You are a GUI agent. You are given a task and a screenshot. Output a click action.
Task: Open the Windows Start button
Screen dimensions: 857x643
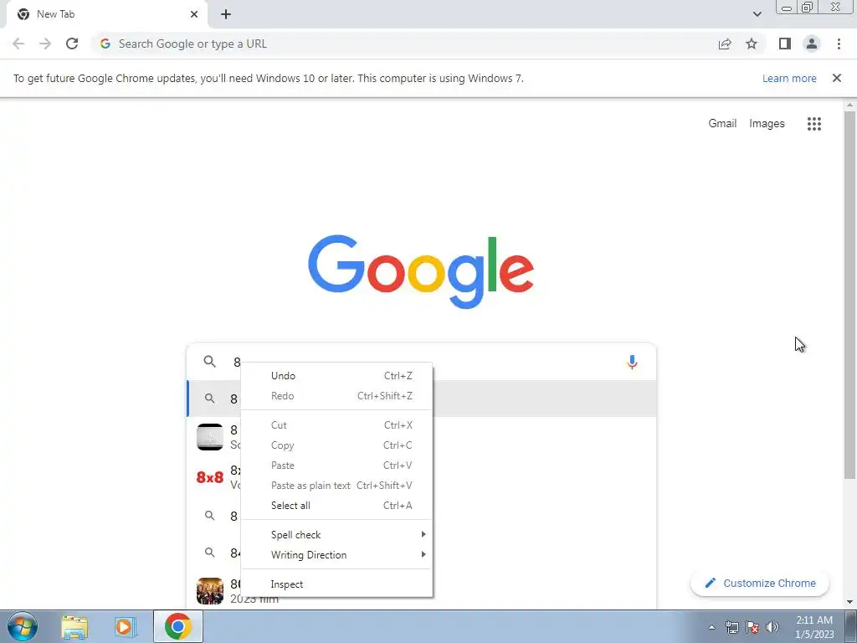coord(23,626)
